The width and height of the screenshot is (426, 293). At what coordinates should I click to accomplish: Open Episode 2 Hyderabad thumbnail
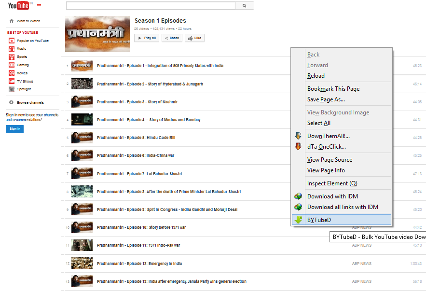pos(82,84)
